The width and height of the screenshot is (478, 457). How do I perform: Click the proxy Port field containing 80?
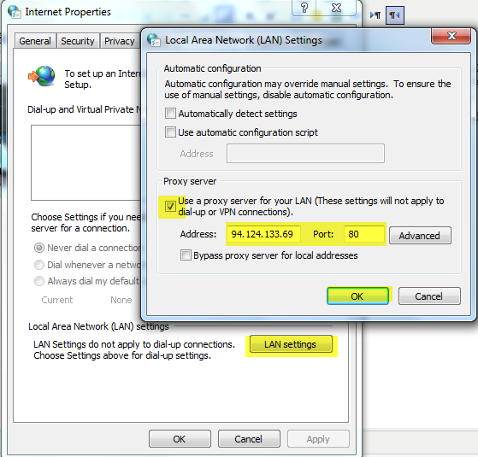click(x=364, y=234)
